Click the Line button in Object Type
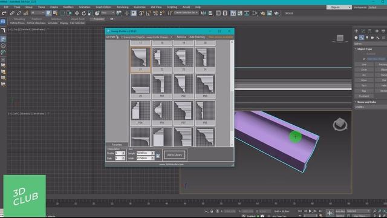The height and width of the screenshot is (218, 387). 364,65
